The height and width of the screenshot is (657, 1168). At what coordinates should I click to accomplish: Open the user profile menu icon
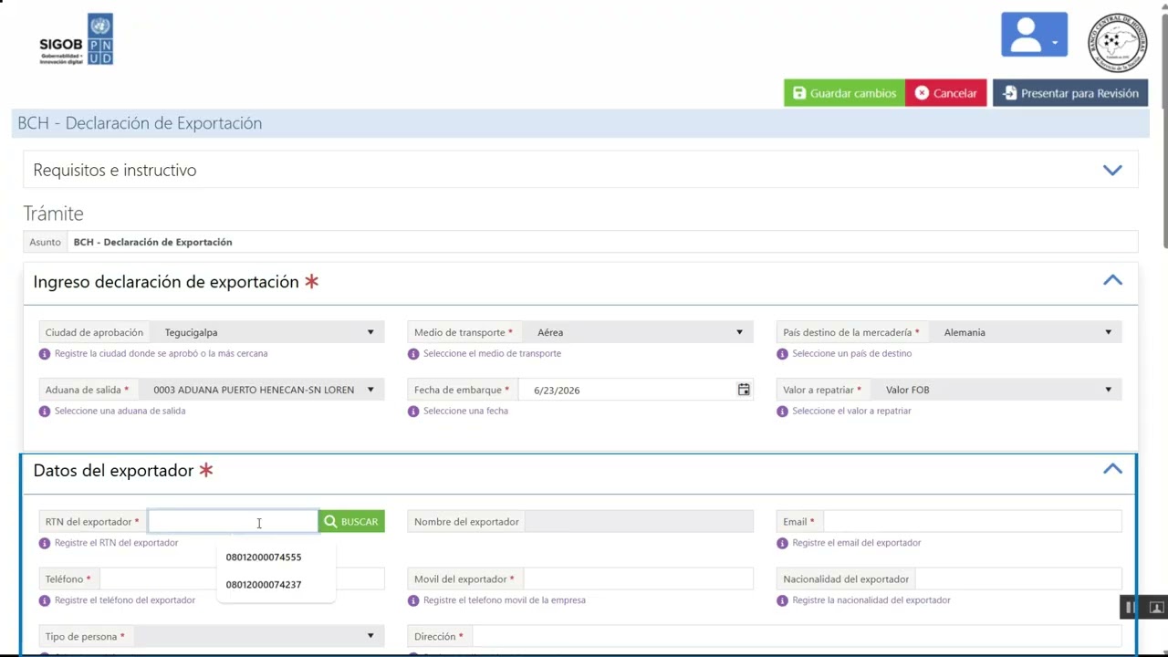[1034, 35]
